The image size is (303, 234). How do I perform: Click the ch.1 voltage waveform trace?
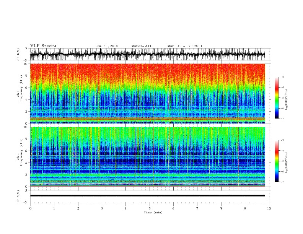pyautogui.click(x=147, y=54)
